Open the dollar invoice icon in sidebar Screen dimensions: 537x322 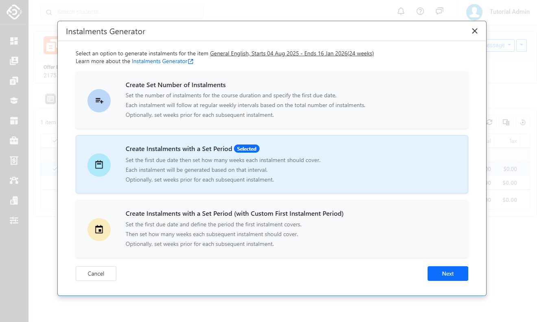[x=14, y=160]
